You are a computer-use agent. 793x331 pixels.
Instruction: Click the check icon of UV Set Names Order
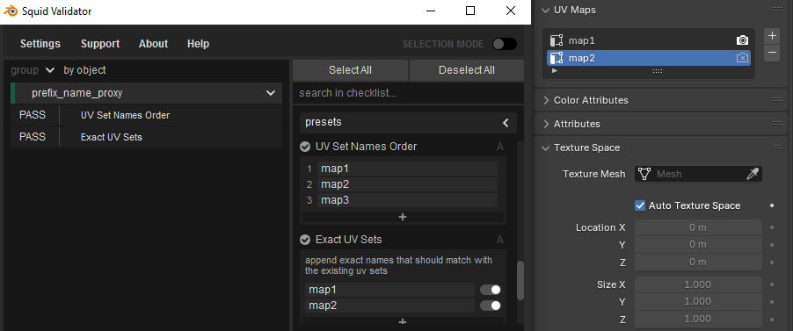point(305,147)
